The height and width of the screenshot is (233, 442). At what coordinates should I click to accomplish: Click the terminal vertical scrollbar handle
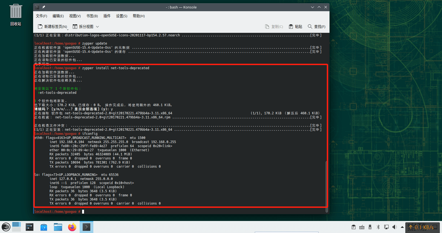tap(327, 186)
